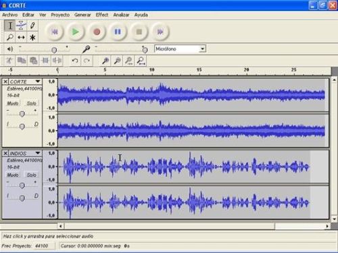Click the output volume slider

[x=45, y=49]
